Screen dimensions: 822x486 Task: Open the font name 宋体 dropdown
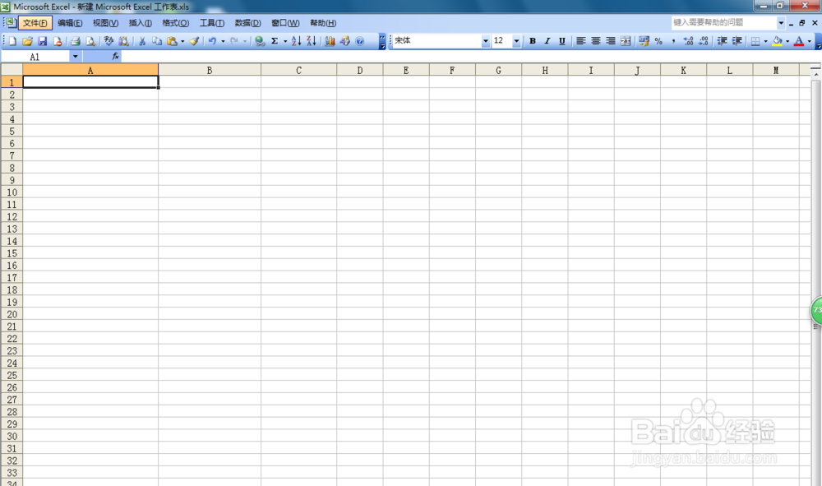[x=486, y=41]
